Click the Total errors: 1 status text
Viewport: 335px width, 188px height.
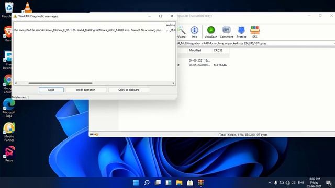(x=20, y=97)
